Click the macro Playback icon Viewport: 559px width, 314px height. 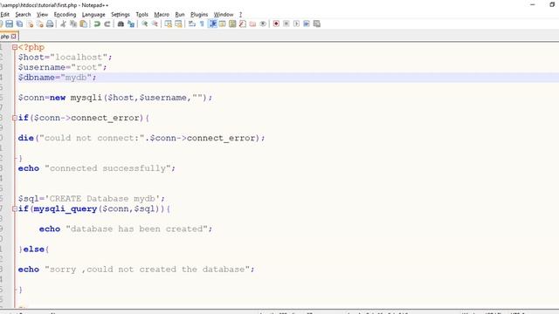pyautogui.click(x=296, y=24)
